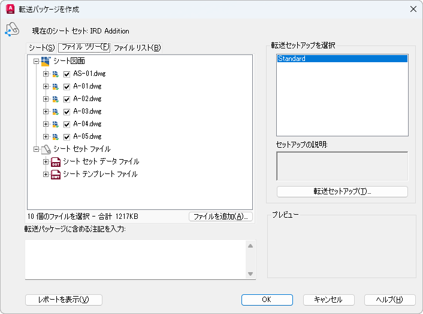Image resolution: width=423 pixels, height=314 pixels.
Task: Click the sheet set icon beside 現在のシートセット
Action: point(12,29)
